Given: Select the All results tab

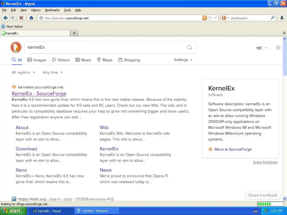Looking at the screenshot, I should tap(17, 60).
